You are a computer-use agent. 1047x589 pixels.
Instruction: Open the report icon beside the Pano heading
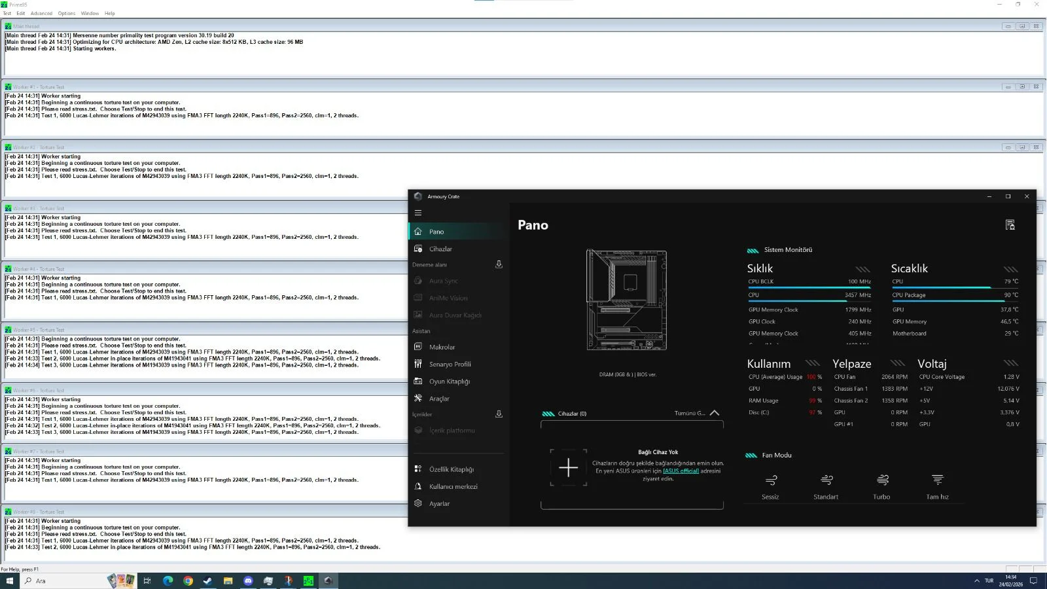[1010, 225]
